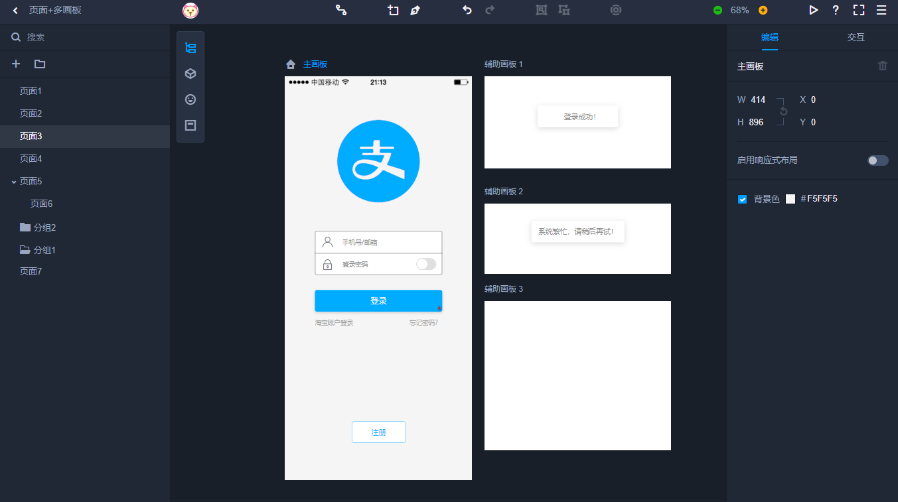
Task: Click the trash icon to delete 主画板
Action: point(882,66)
